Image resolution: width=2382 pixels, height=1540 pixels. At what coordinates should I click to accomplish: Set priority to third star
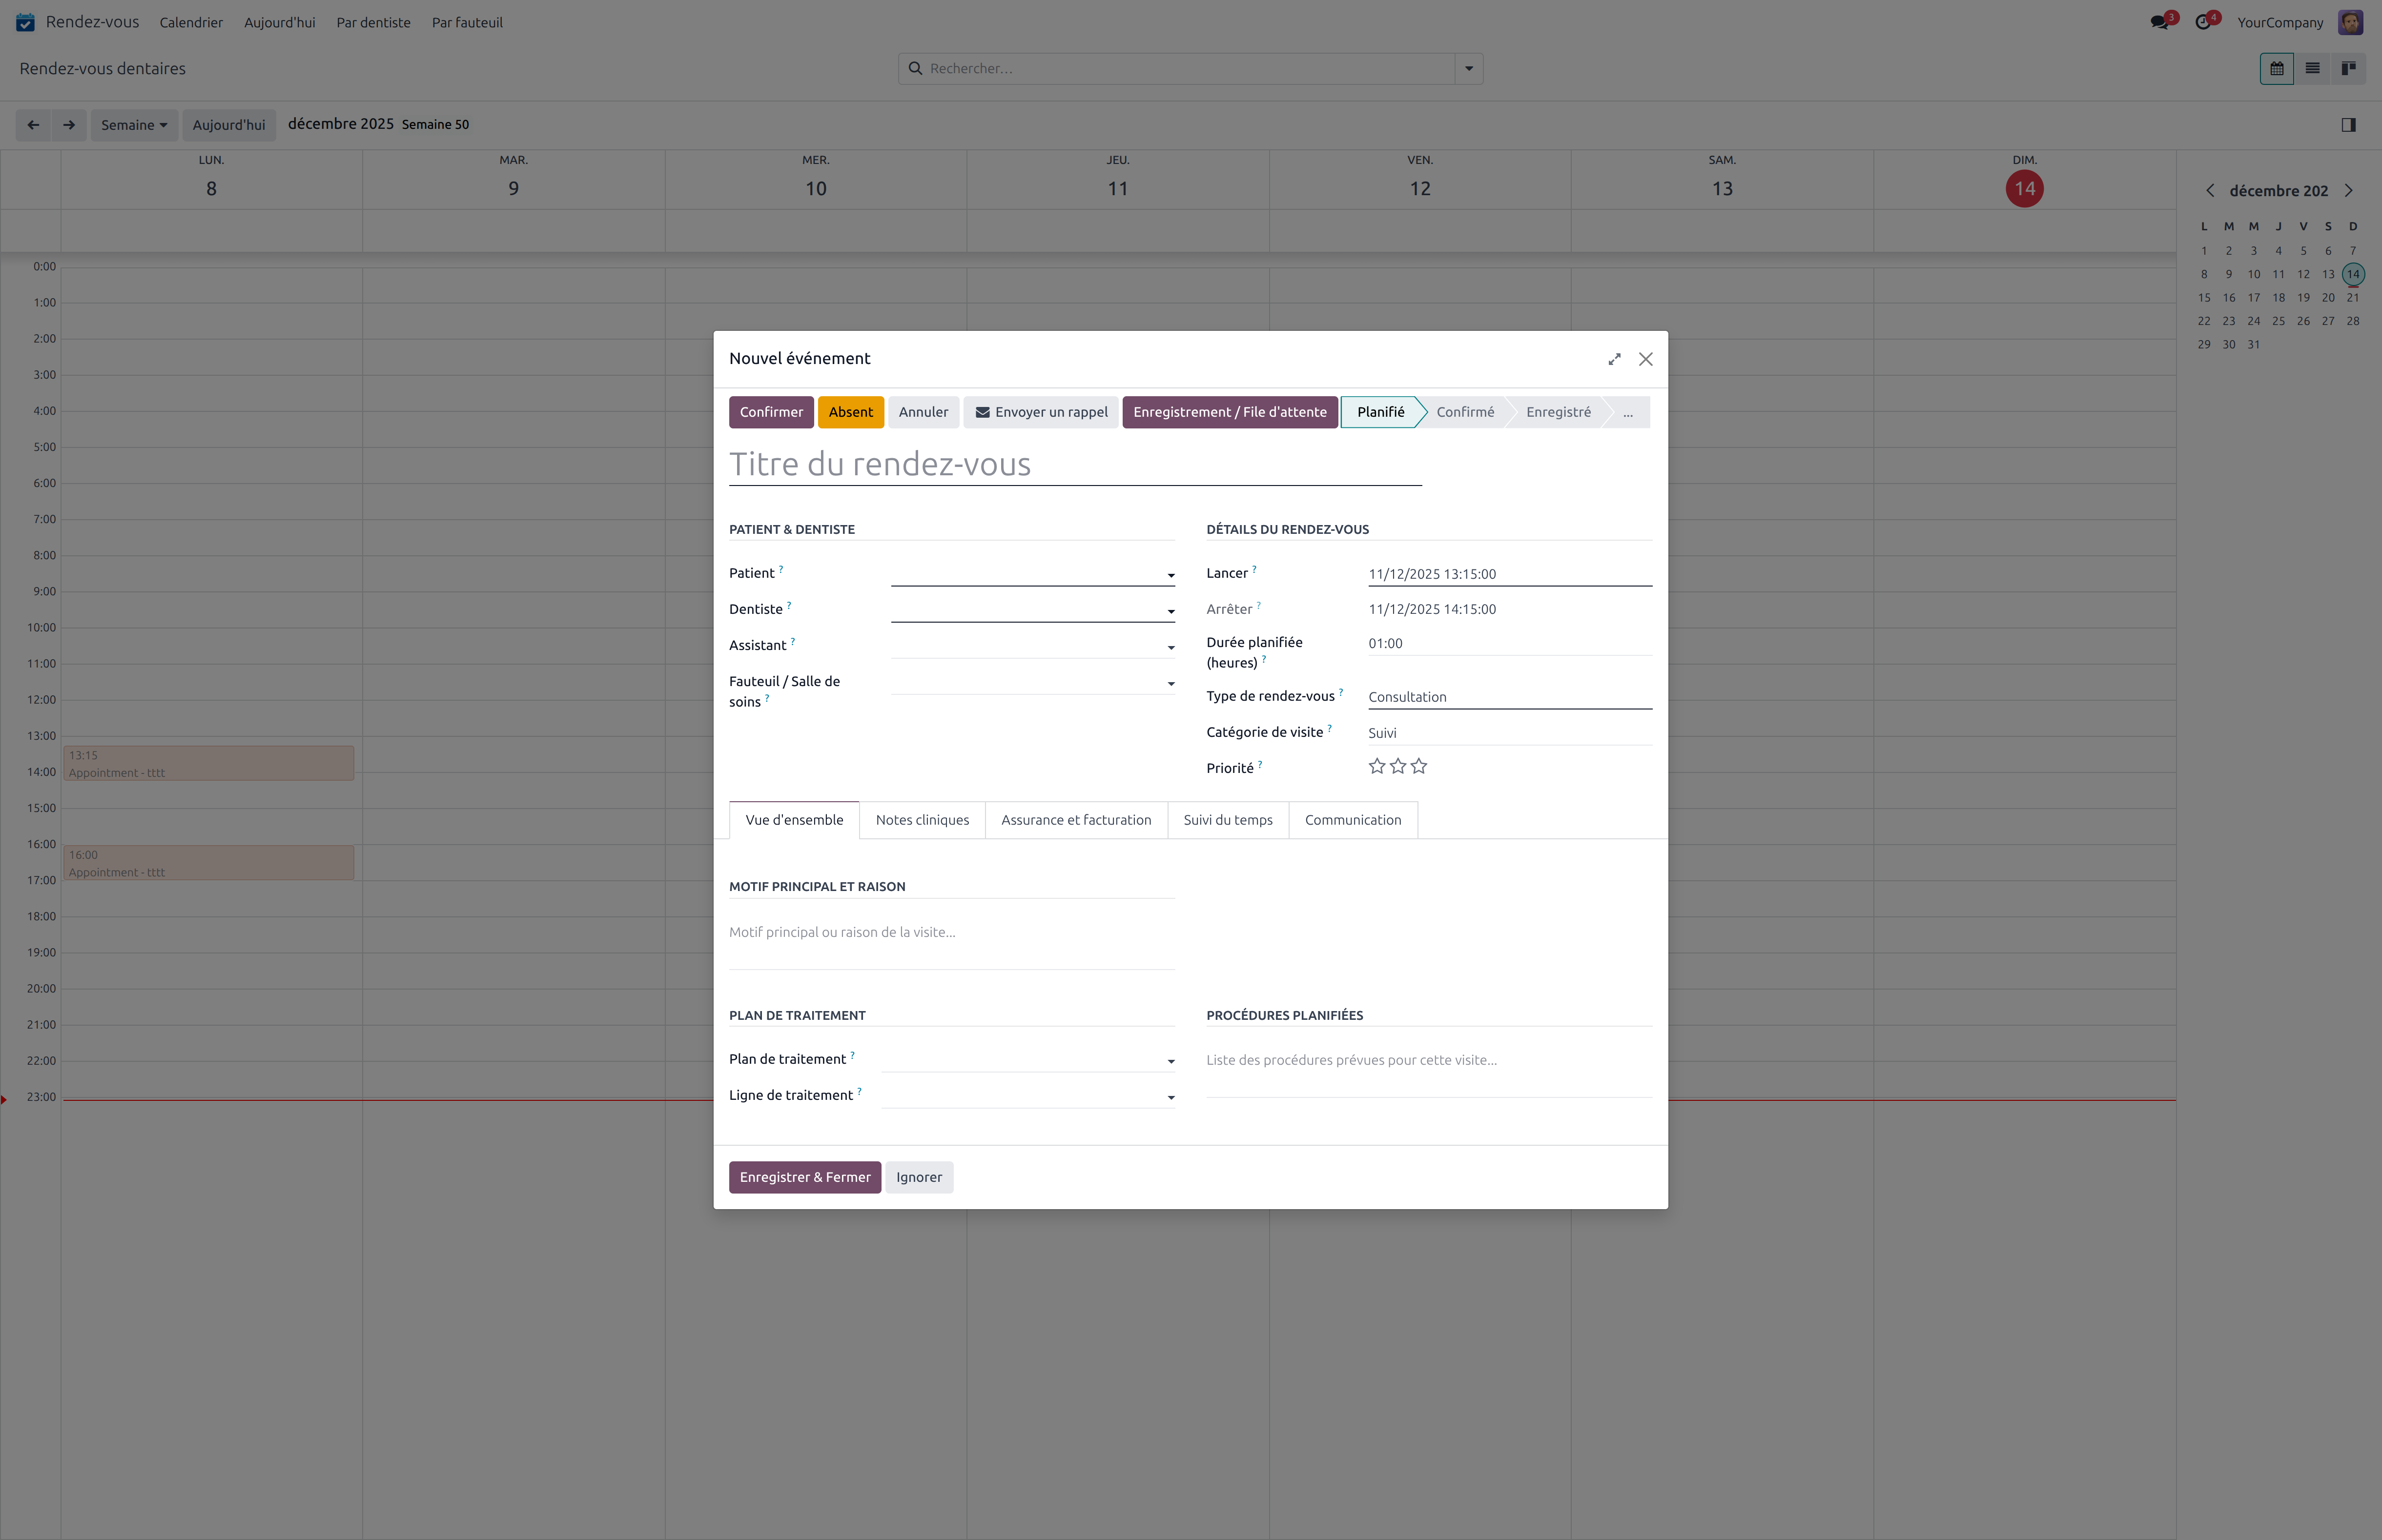click(1419, 767)
